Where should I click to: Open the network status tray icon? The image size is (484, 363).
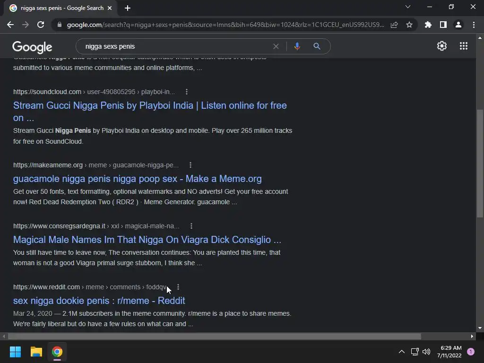click(x=415, y=352)
